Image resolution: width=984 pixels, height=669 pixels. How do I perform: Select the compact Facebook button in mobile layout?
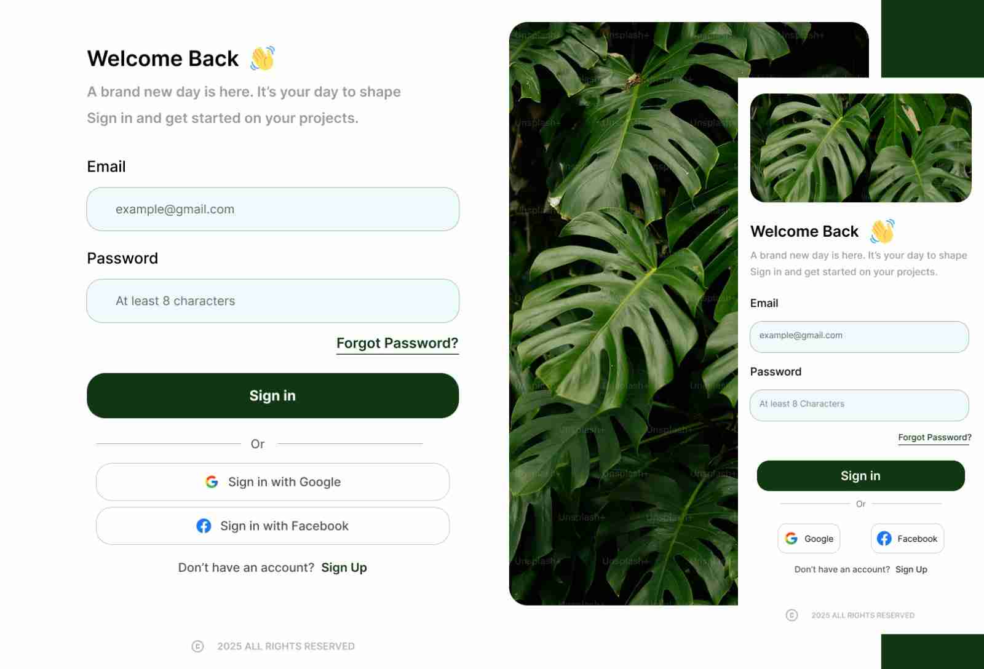tap(907, 539)
